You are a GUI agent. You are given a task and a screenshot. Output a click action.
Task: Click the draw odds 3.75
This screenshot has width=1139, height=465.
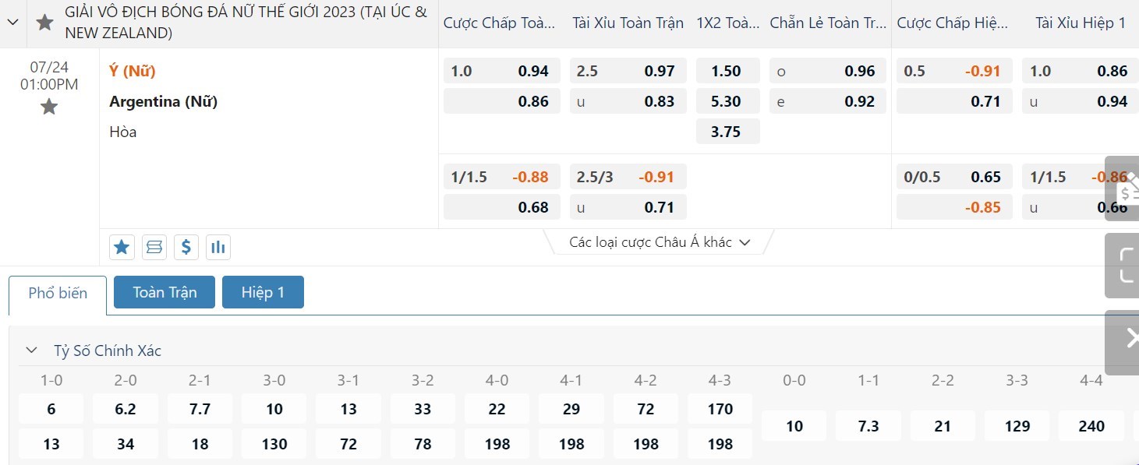(727, 132)
